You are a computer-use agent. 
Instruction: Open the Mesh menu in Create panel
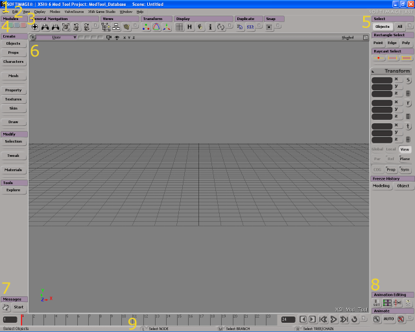point(13,76)
